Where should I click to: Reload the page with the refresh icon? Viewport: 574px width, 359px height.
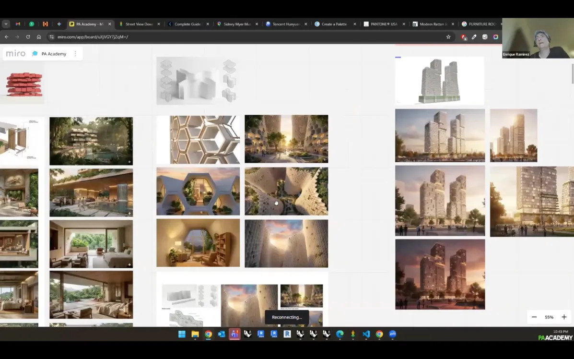tap(28, 37)
